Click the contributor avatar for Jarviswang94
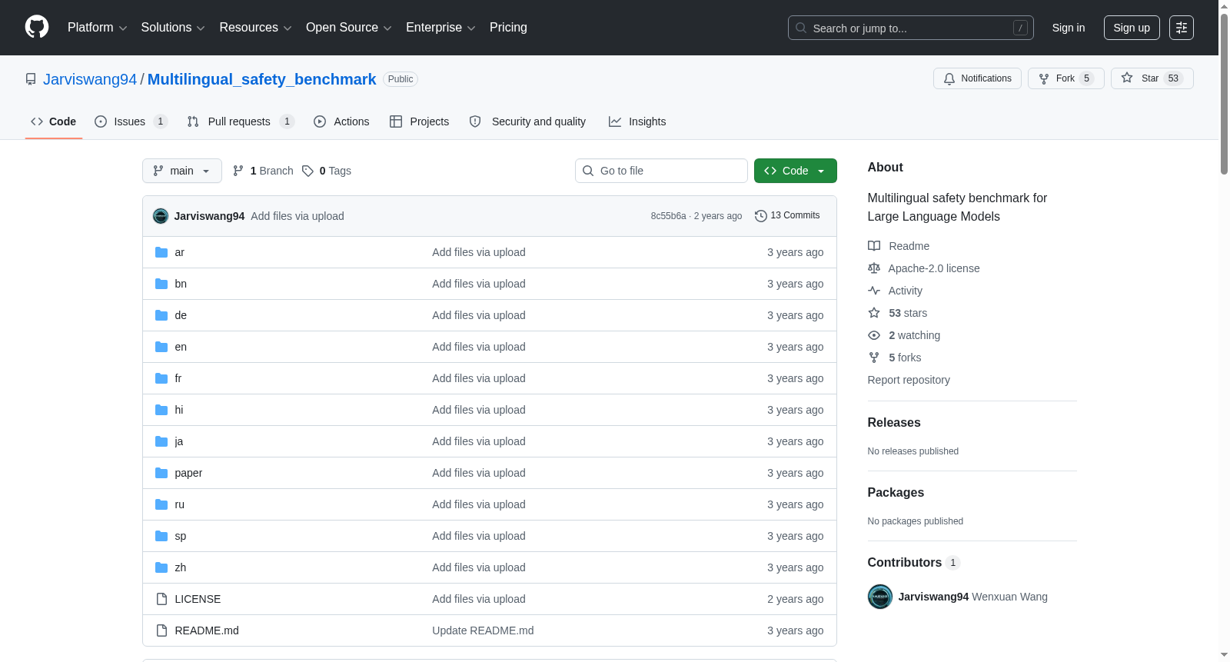This screenshot has width=1230, height=662. coord(880,597)
